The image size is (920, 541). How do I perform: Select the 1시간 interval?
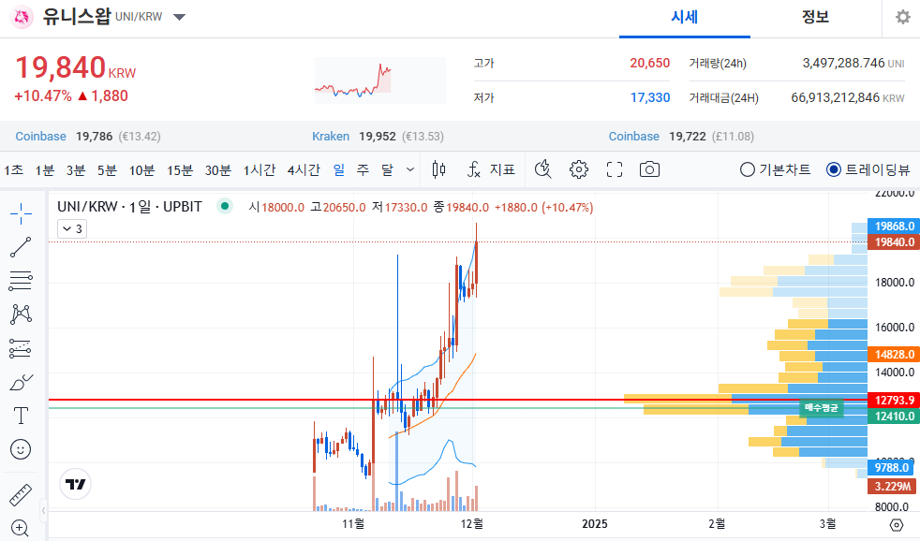click(x=260, y=170)
